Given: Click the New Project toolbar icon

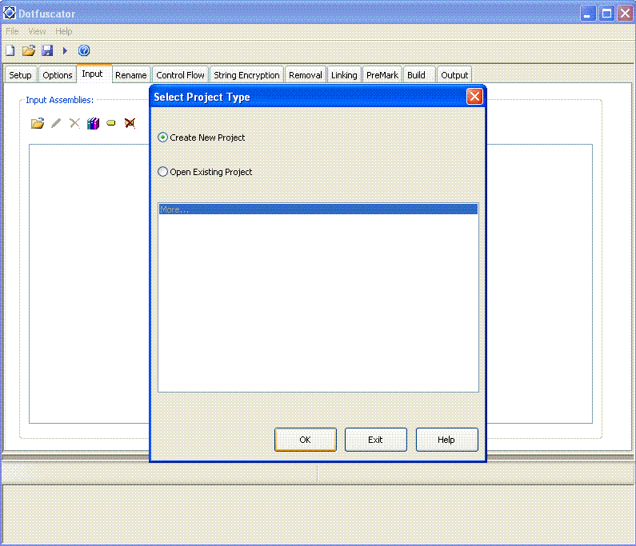Looking at the screenshot, I should [x=10, y=50].
